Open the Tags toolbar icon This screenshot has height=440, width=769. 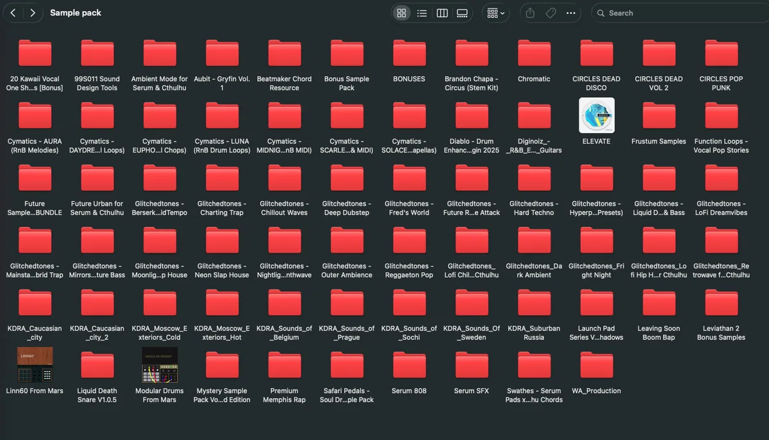(550, 13)
